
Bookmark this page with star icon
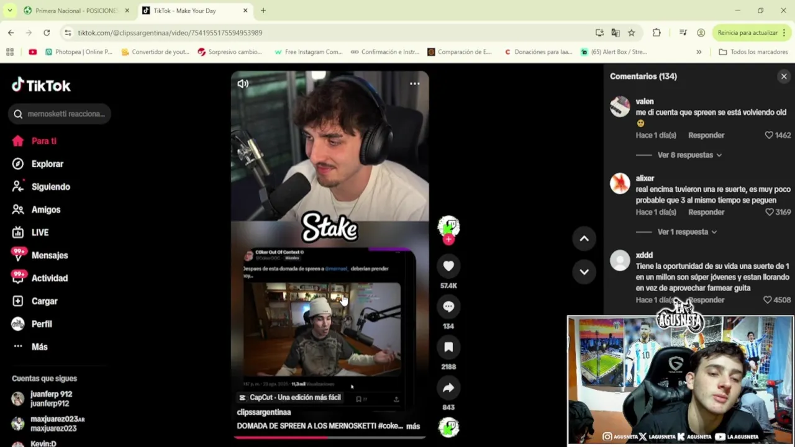click(x=632, y=33)
